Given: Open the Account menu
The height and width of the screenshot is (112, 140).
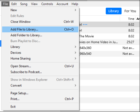Looking at the screenshot, I should click(x=62, y=4).
